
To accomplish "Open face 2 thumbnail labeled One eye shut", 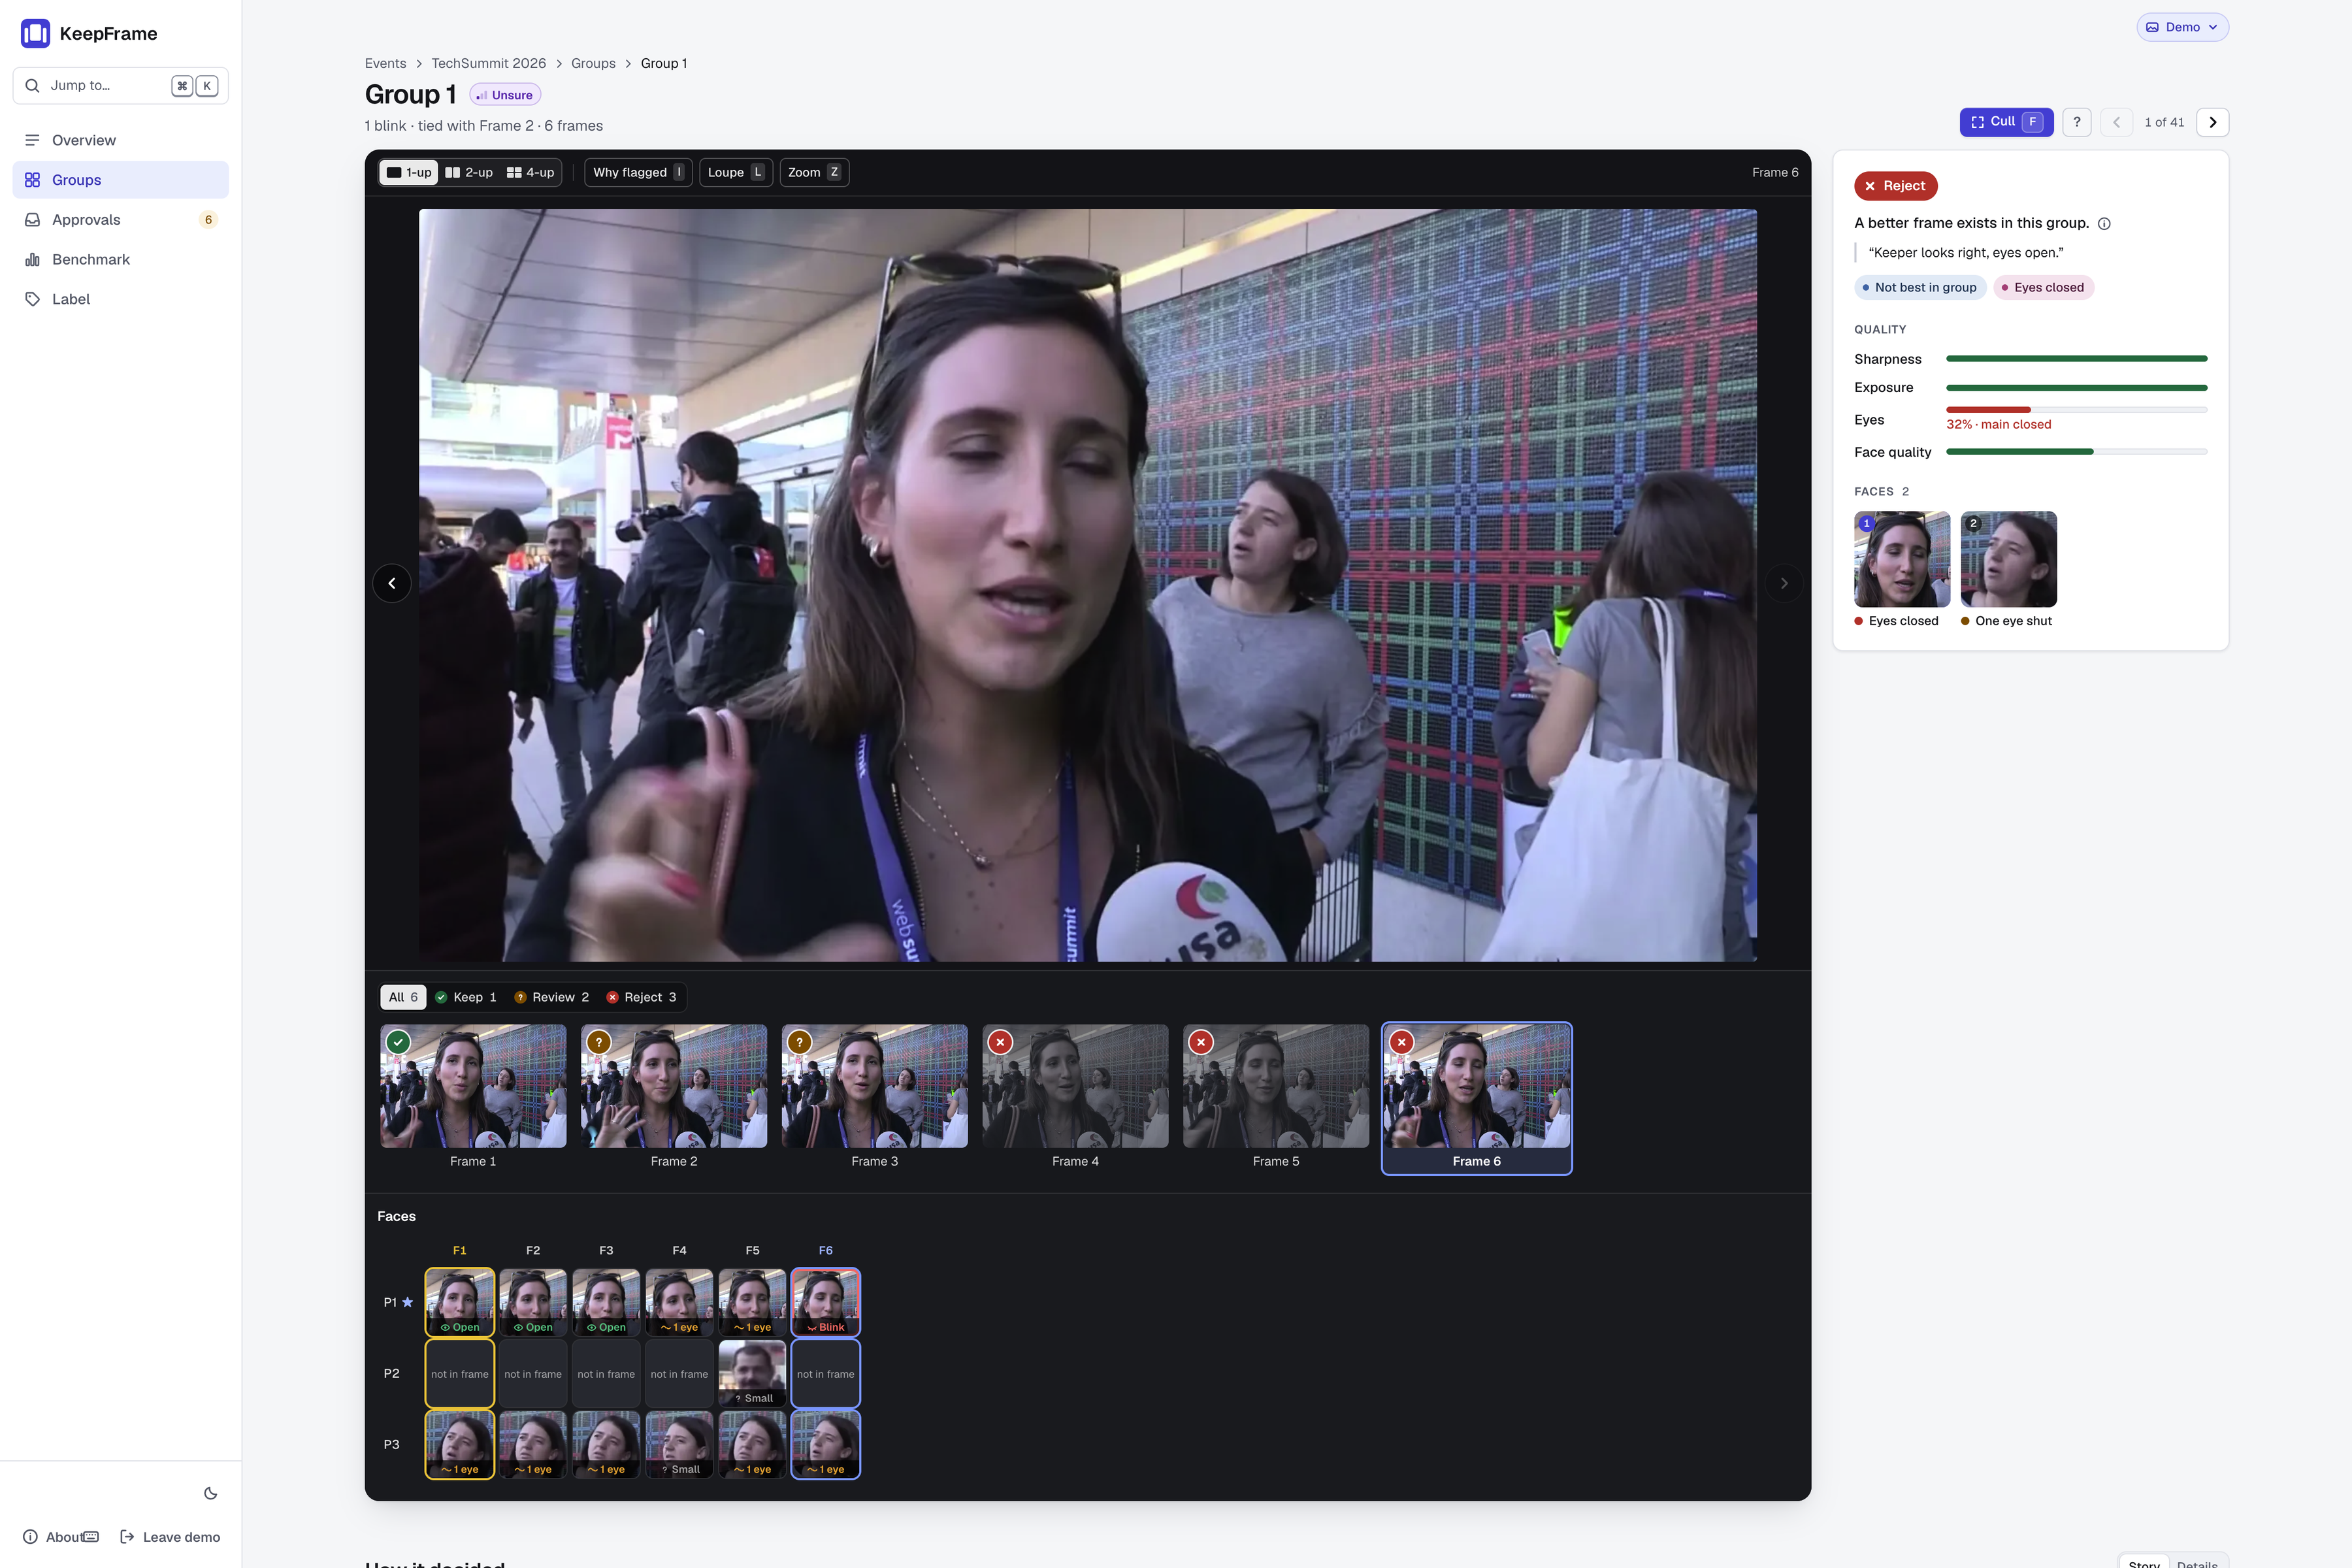I will click(2008, 559).
